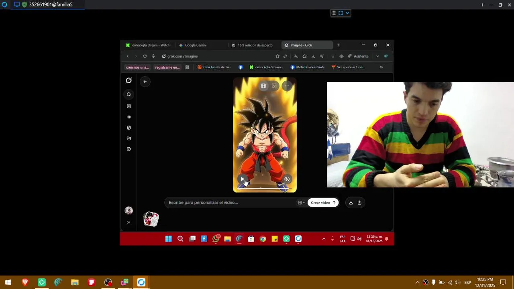
Task: Open the 'registrame en...' bookmark
Action: 167,67
